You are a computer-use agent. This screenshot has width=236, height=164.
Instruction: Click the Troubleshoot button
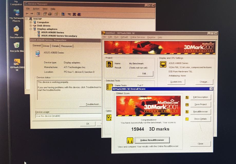click(91, 104)
